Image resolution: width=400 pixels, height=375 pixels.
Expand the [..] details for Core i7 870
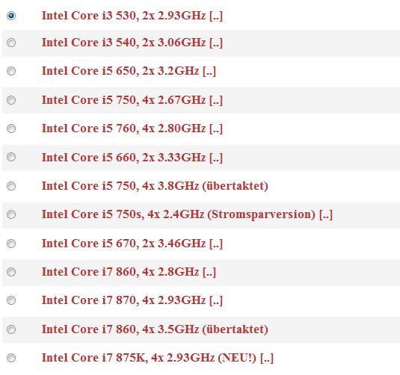point(216,300)
